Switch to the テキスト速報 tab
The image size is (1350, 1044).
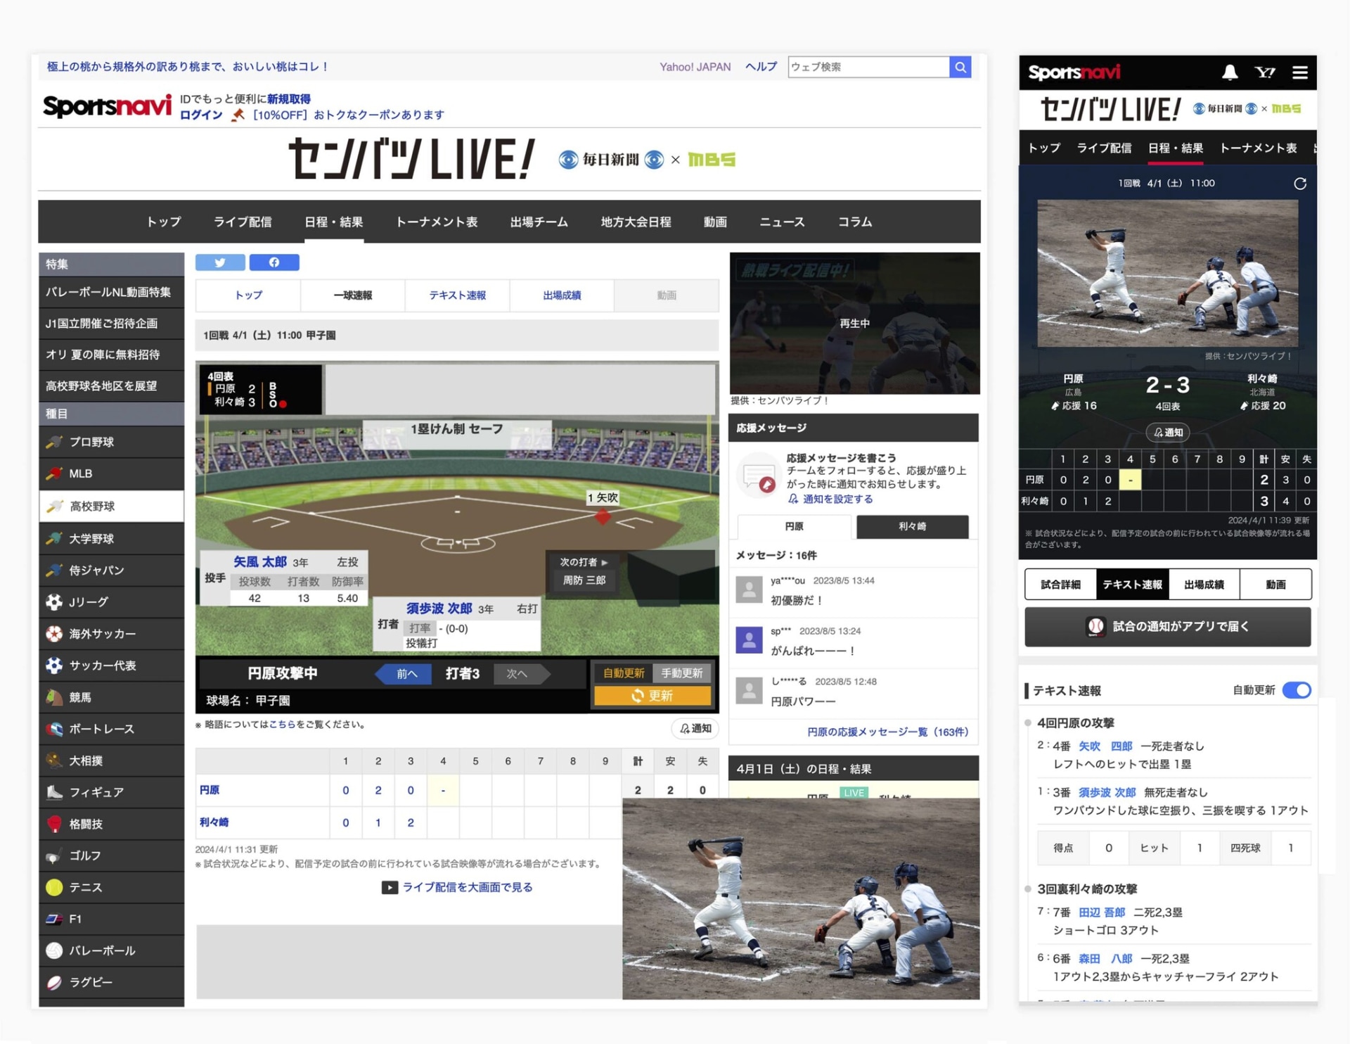coord(457,295)
